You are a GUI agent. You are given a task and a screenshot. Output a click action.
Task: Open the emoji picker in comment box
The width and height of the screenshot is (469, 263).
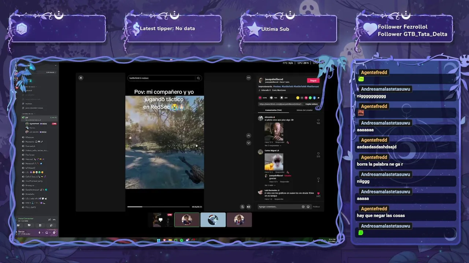pos(308,207)
